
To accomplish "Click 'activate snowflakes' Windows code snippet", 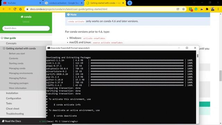I will point(94,39).
